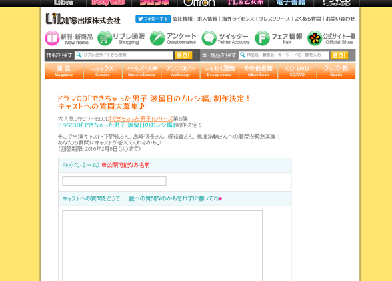Open the Twitter Accounts speech bubble icon

coord(209,38)
